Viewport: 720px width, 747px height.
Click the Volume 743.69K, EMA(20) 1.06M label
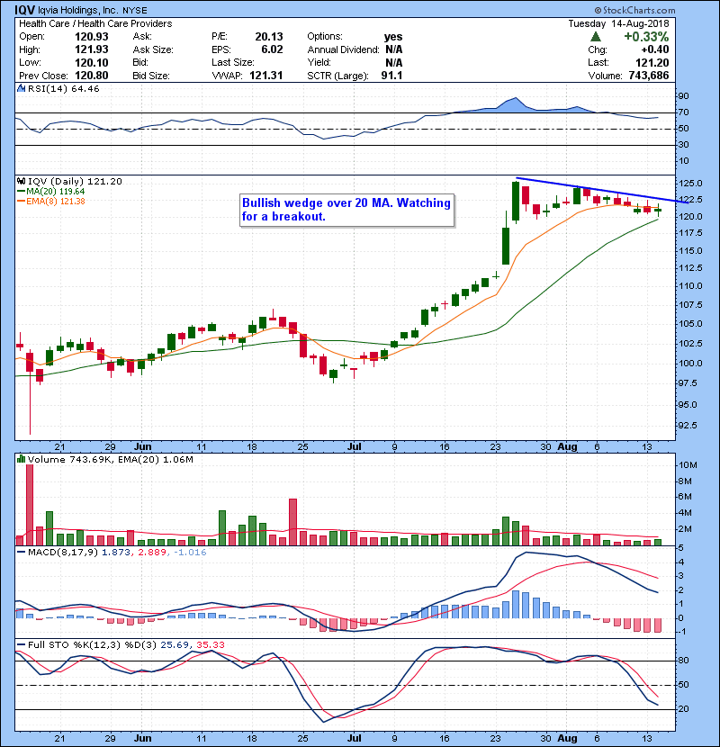110,460
